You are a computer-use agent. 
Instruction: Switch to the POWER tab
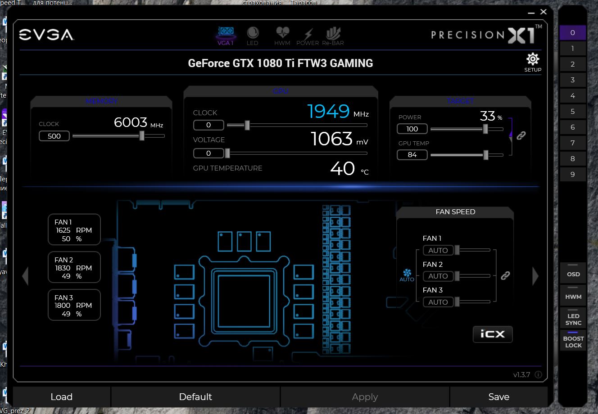(308, 36)
